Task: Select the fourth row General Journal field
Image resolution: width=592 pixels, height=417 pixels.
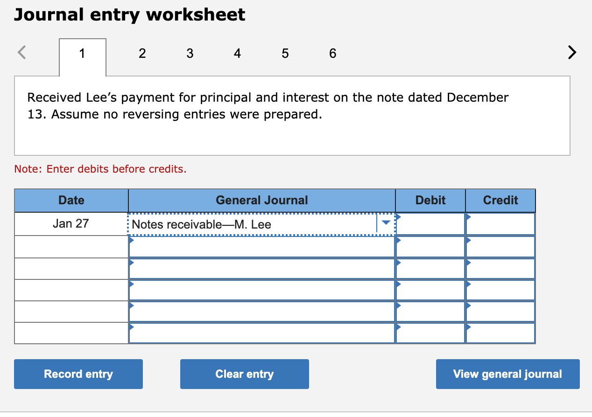Action: pos(262,290)
